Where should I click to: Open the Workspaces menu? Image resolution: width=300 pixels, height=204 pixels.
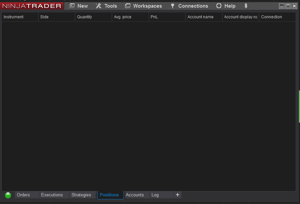(x=148, y=6)
